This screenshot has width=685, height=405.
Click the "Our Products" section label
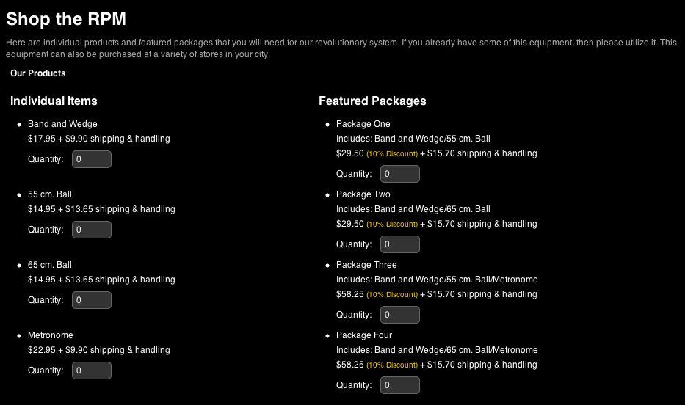[x=38, y=73]
